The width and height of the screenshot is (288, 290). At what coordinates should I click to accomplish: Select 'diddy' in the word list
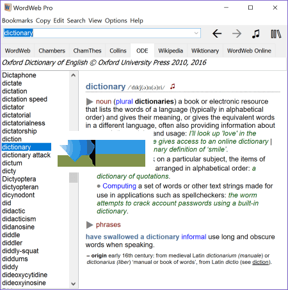tap(10, 267)
